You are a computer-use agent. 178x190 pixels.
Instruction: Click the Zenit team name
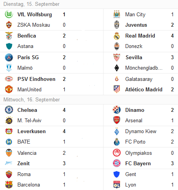tap(24, 163)
